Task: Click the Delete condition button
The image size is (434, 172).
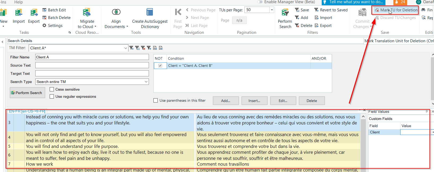Action: [312, 101]
